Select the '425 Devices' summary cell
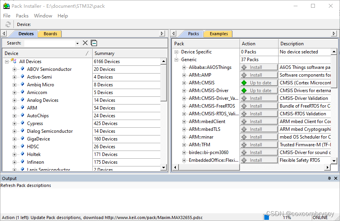340x221 pixels. point(127,123)
